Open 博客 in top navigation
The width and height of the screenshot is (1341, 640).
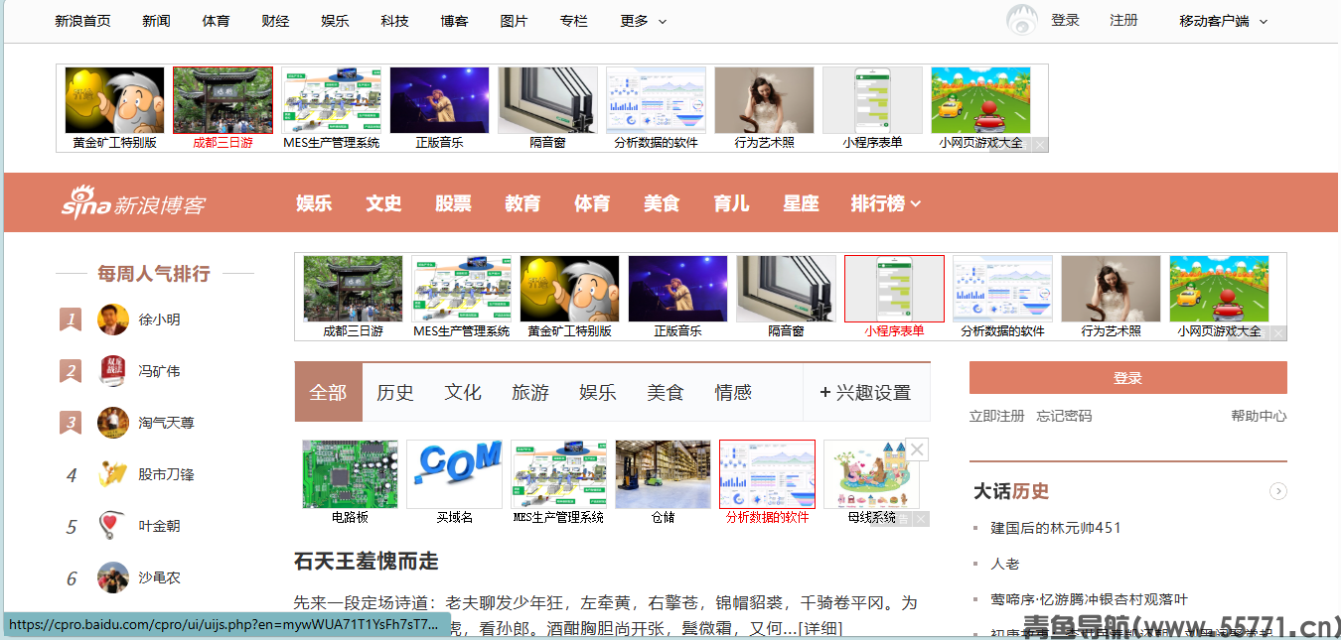click(454, 21)
